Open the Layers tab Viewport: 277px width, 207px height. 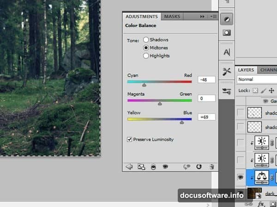coord(246,70)
